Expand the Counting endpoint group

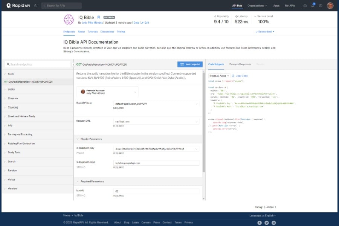pos(37,107)
